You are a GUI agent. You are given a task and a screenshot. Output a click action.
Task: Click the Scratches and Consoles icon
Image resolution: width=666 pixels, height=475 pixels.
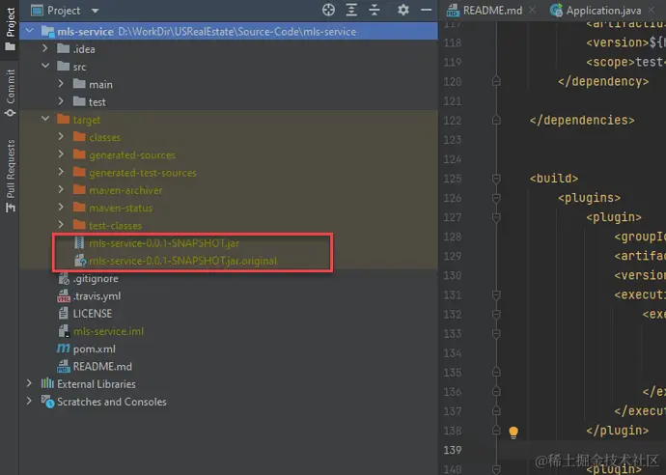[x=47, y=401]
